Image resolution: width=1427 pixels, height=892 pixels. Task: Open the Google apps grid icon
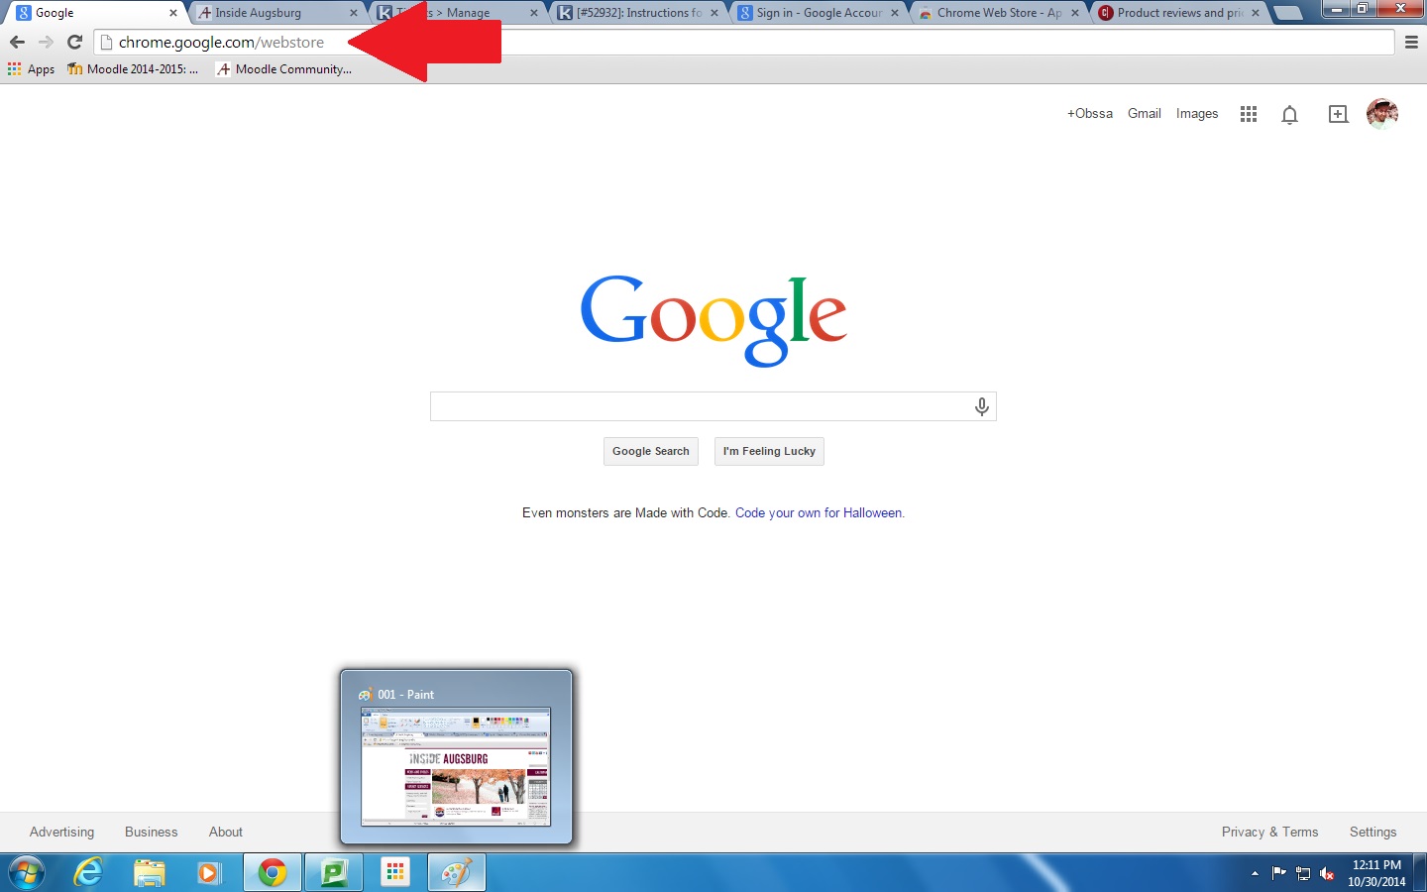pos(1249,114)
